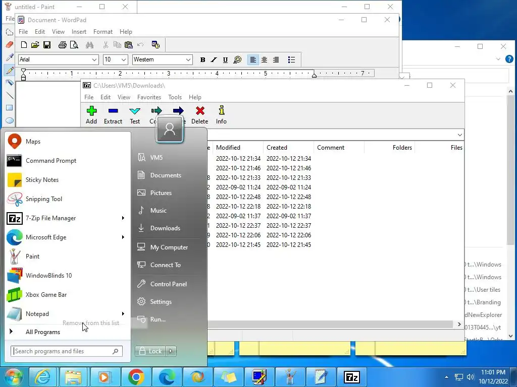
Task: Open Control Panel from Start menu
Action: tap(169, 284)
